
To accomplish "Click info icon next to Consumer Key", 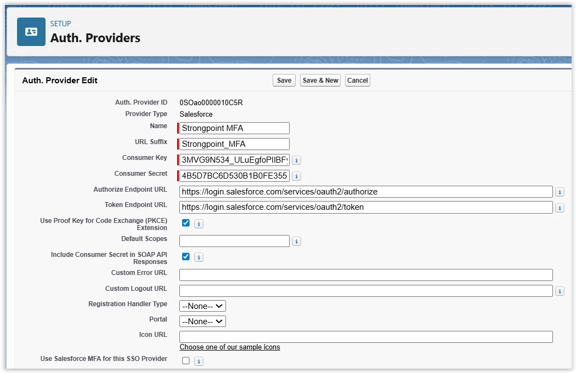I will click(x=296, y=160).
